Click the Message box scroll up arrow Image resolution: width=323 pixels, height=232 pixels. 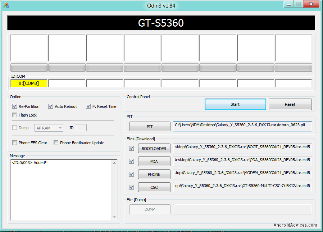pyautogui.click(x=114, y=163)
